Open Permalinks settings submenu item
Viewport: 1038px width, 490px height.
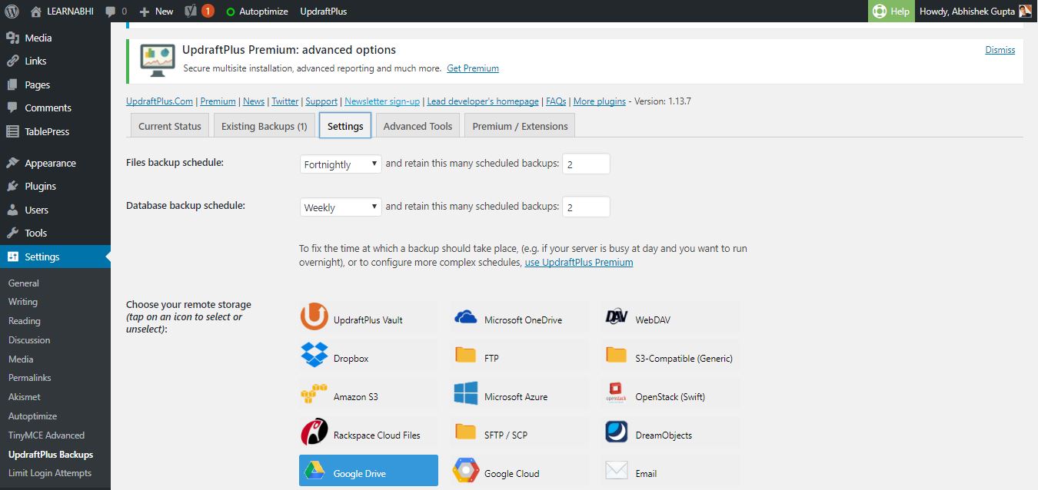click(x=30, y=378)
